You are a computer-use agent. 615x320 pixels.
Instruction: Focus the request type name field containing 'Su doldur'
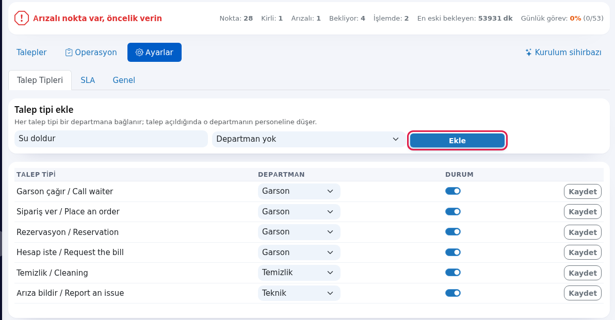click(x=111, y=139)
